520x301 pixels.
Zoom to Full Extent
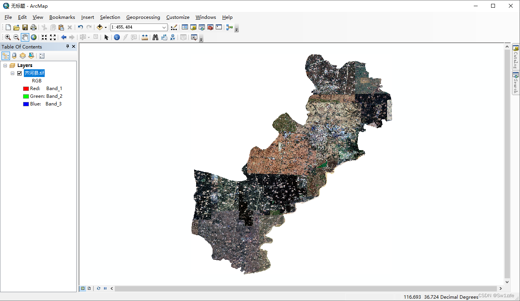[x=34, y=37]
